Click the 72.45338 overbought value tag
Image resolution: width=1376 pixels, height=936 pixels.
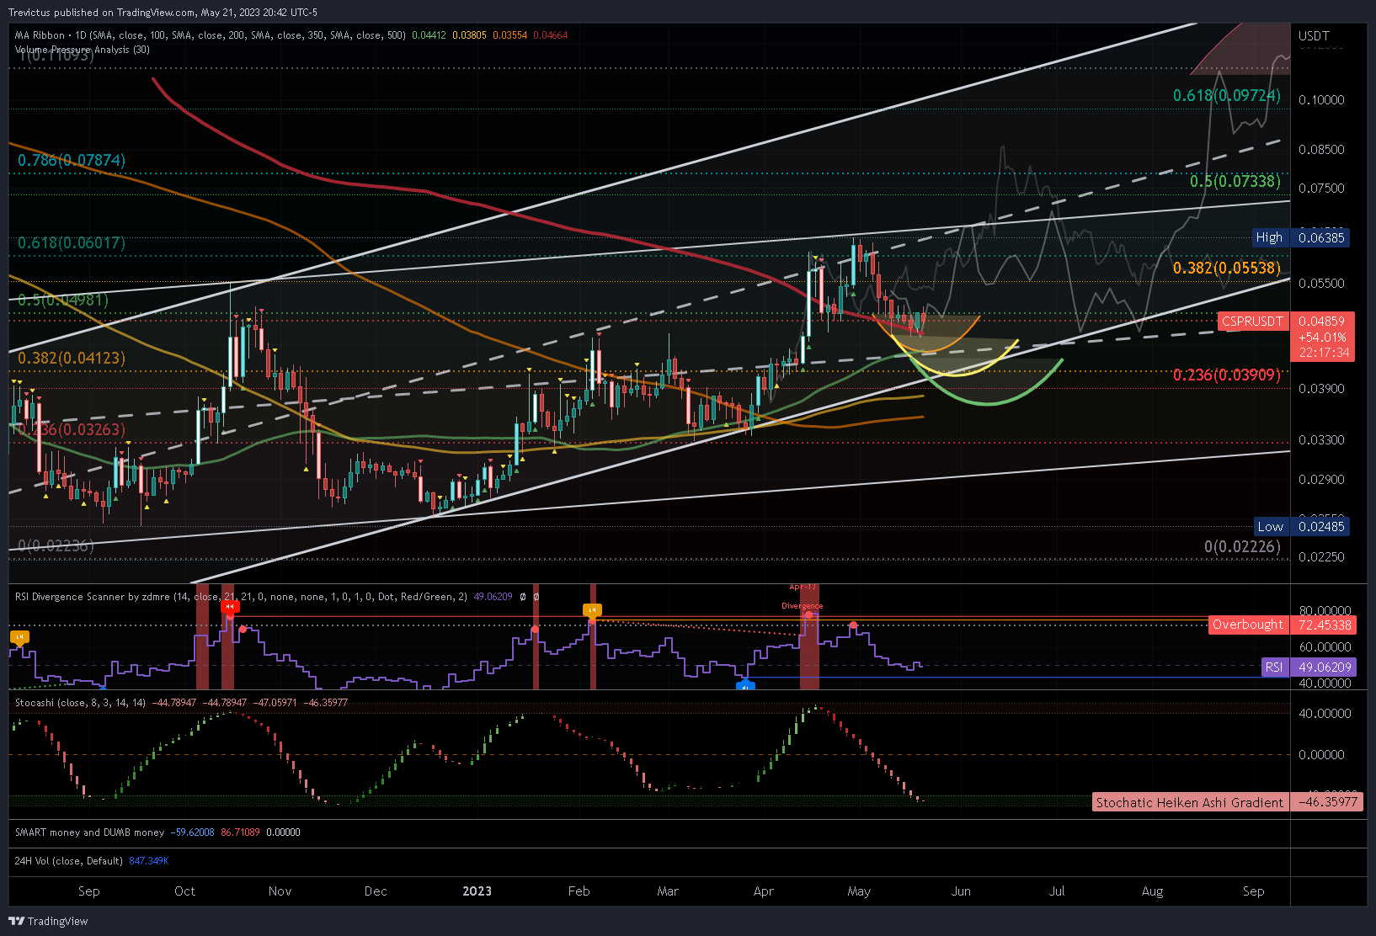click(x=1325, y=625)
